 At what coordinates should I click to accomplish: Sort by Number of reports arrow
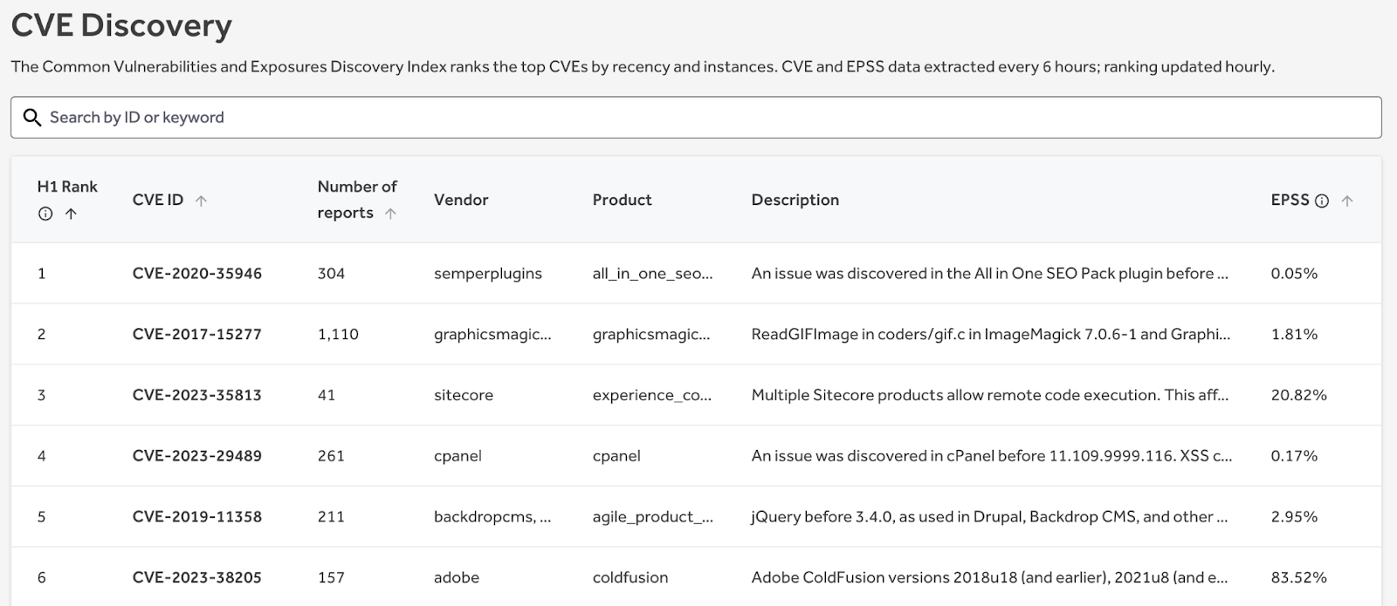390,214
